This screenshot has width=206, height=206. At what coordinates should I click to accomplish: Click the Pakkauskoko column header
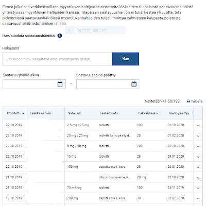148,113
